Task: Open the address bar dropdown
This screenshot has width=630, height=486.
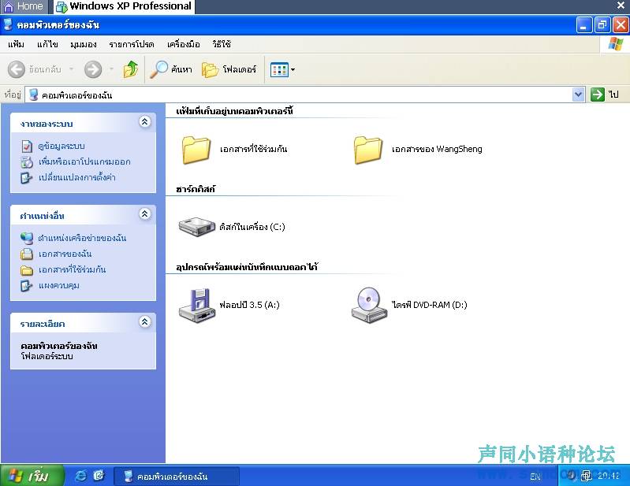Action: (x=578, y=95)
